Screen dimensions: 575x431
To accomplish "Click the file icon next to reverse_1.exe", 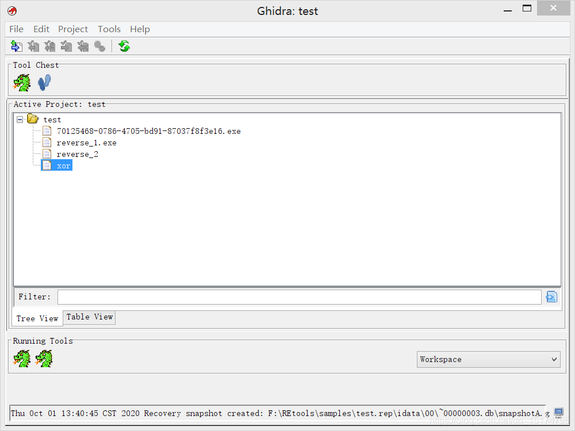I will click(47, 143).
